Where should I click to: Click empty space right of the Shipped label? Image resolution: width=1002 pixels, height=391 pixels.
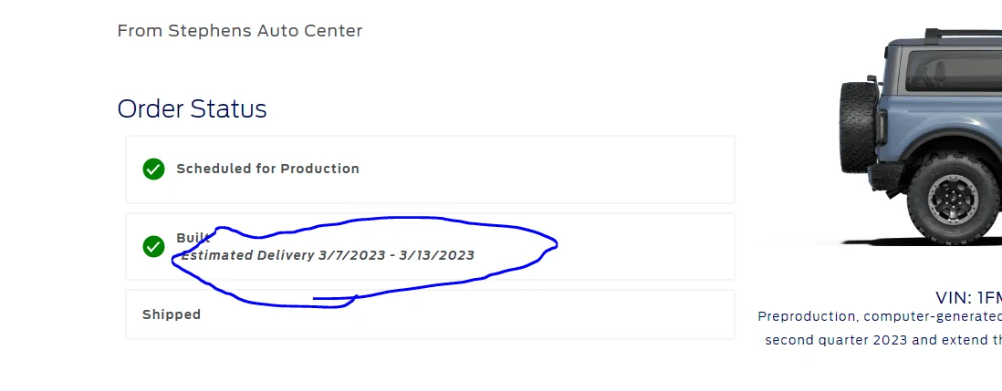466,314
